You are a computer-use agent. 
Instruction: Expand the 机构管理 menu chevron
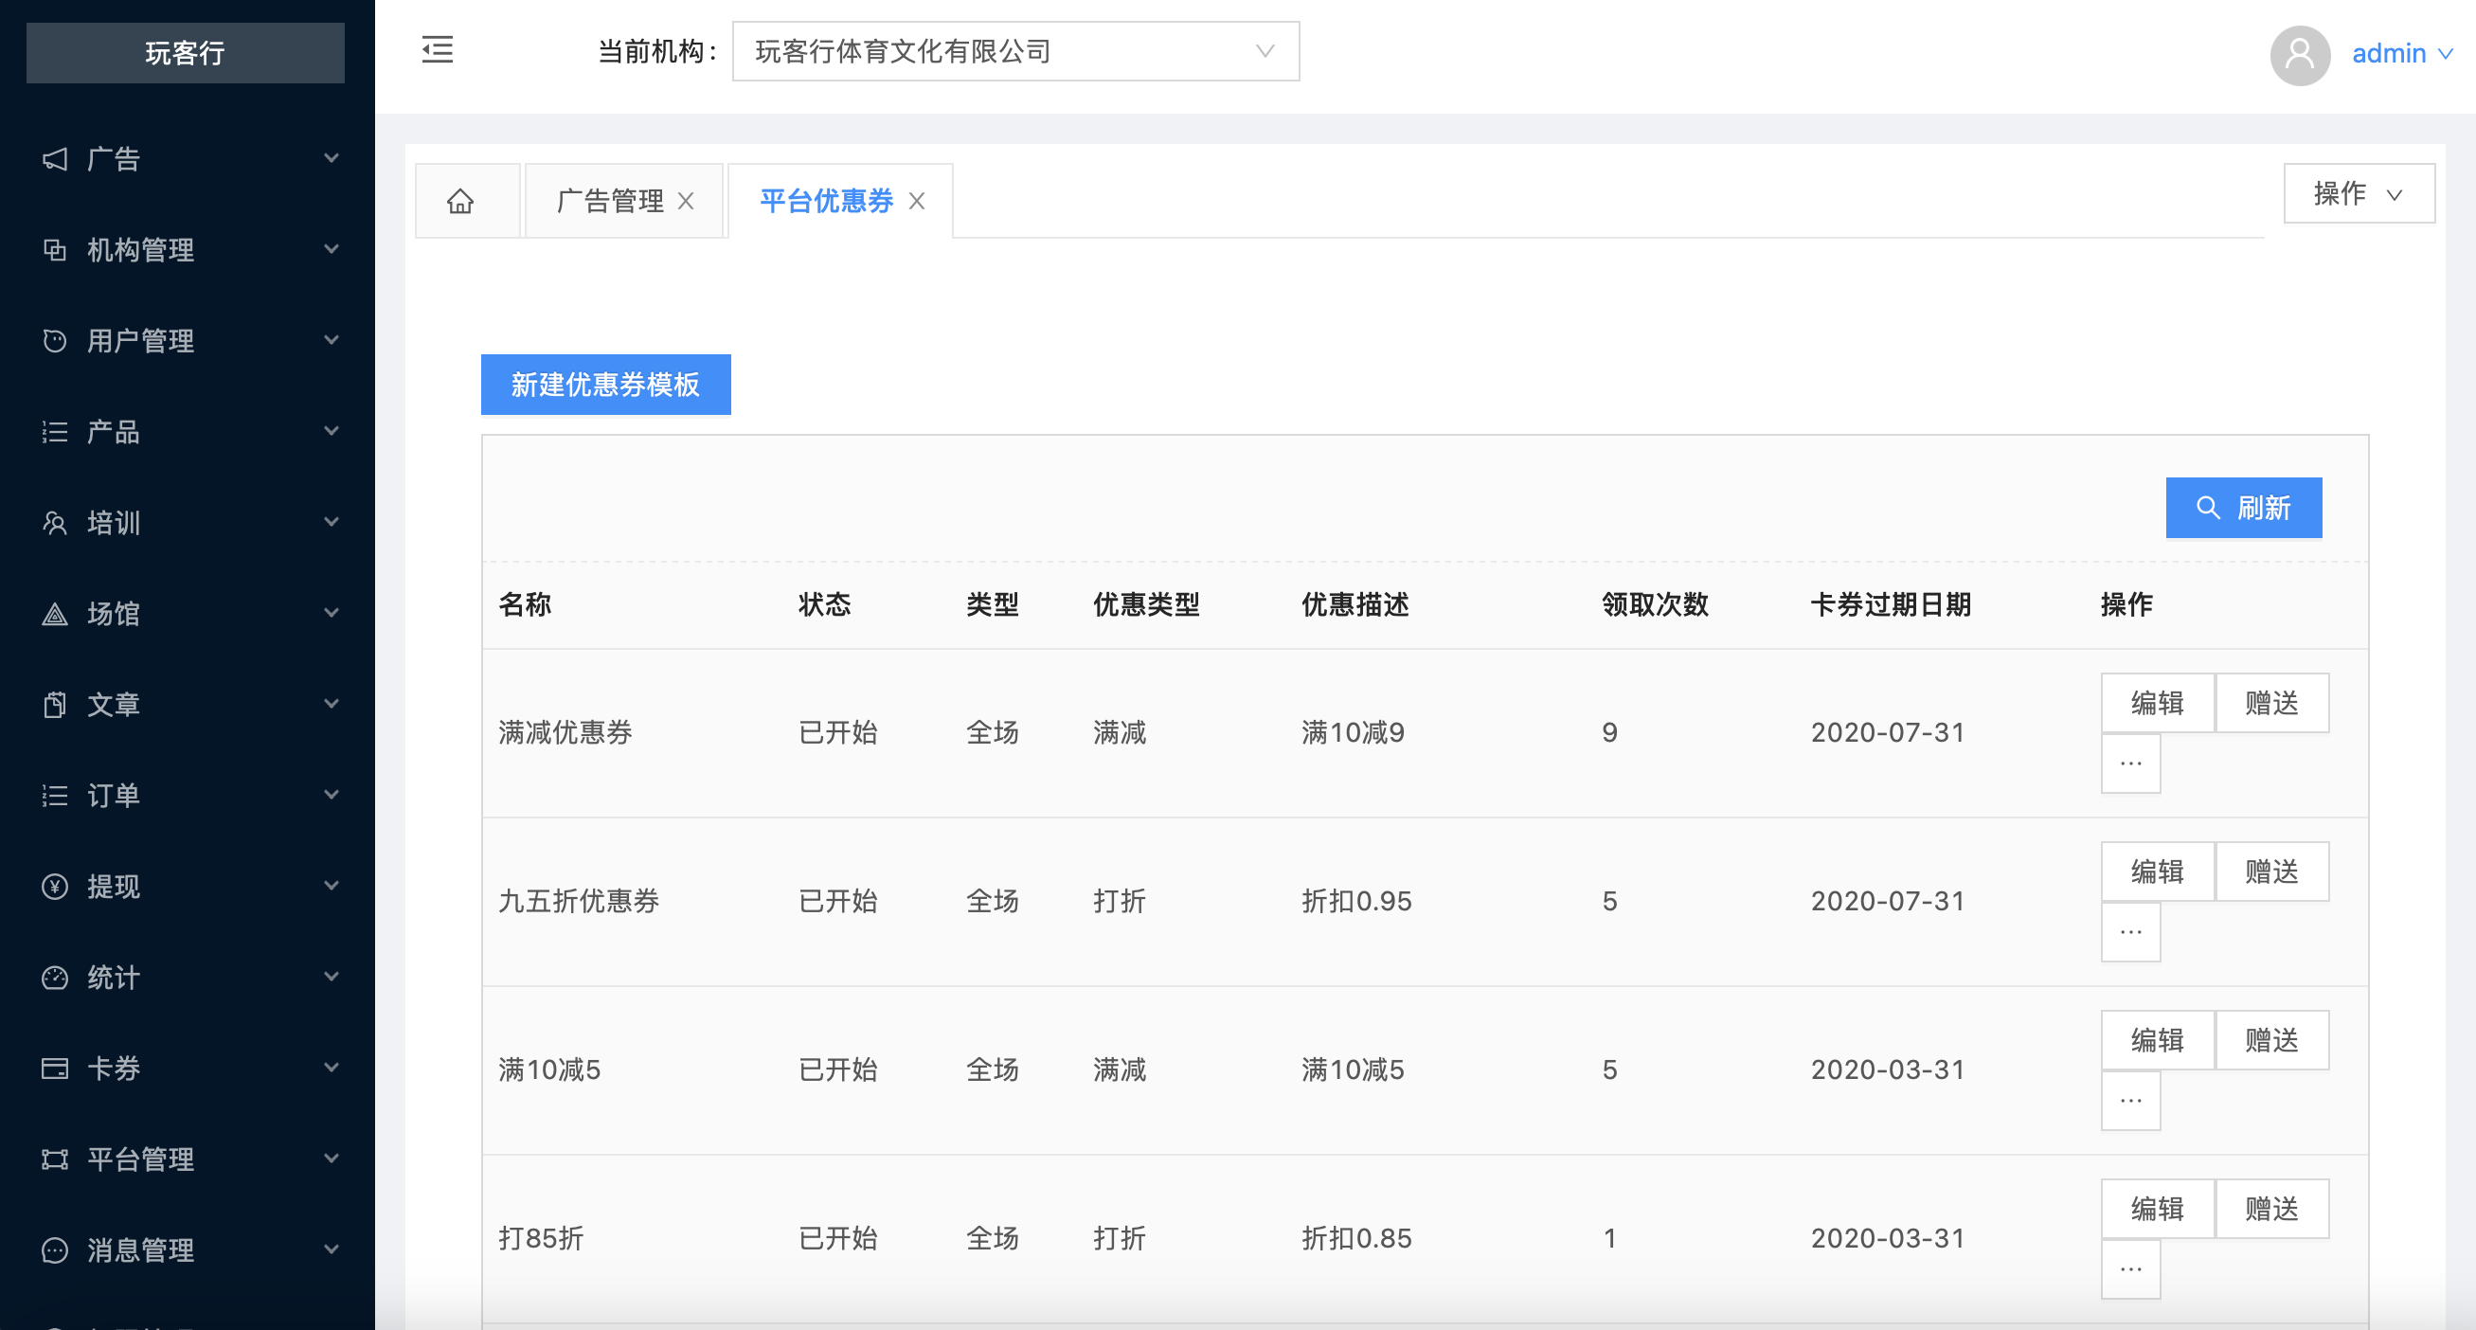click(x=332, y=250)
